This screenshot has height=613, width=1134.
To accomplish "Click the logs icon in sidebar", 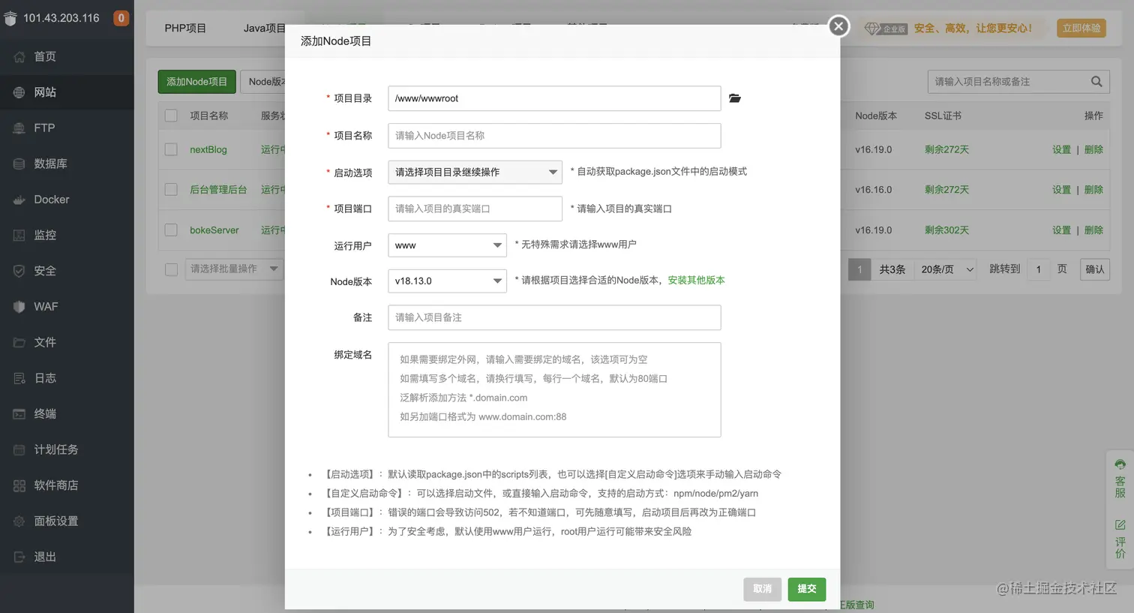I will 19,378.
